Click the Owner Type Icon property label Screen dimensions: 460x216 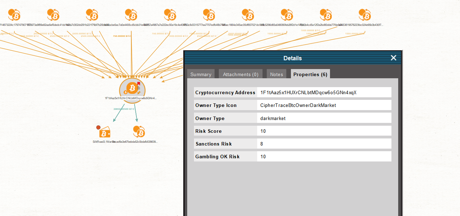tap(225, 105)
